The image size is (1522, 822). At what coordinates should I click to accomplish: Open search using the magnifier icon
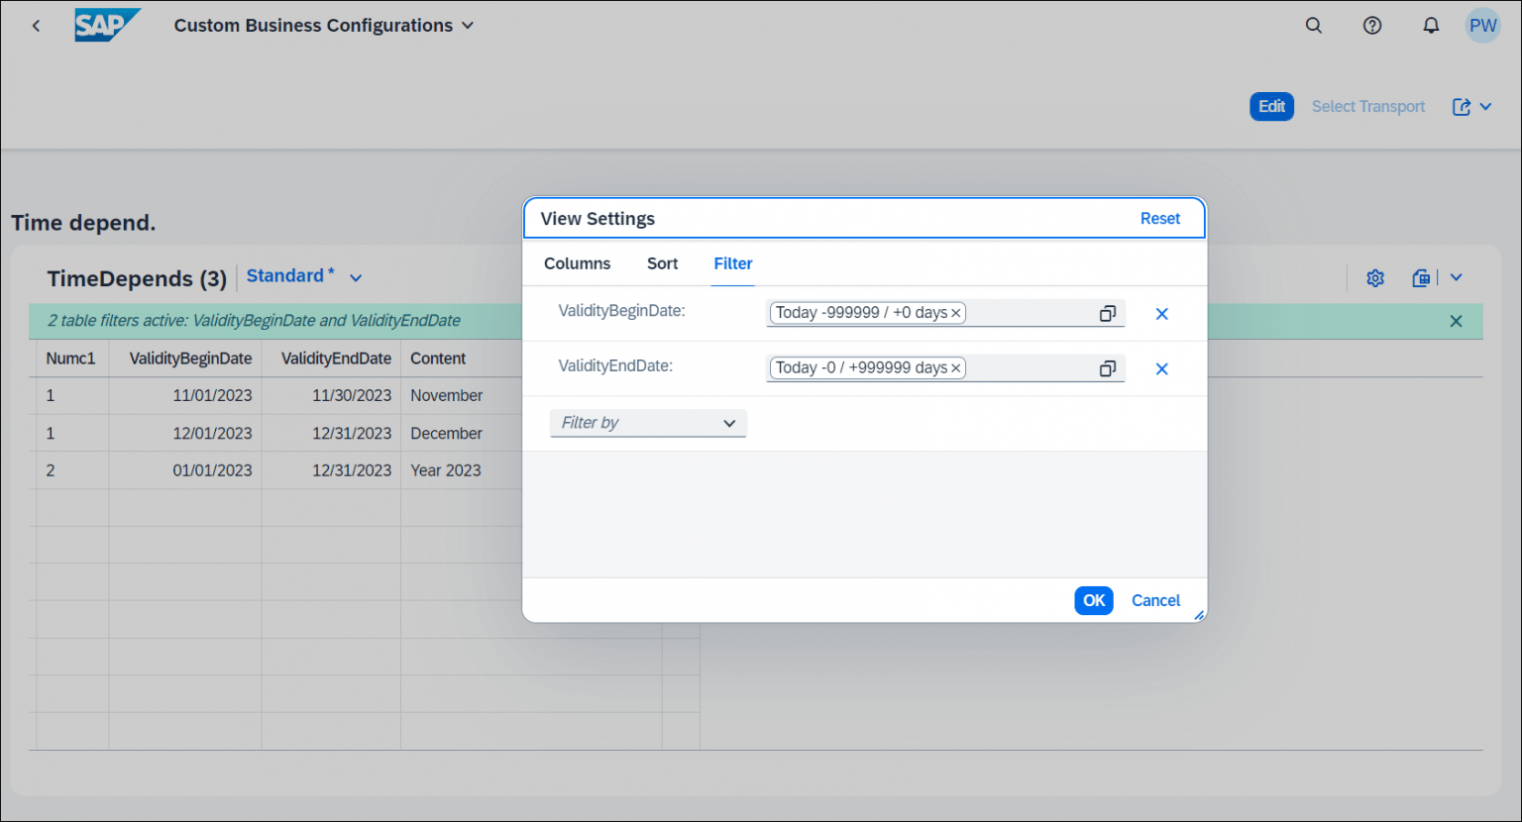point(1313,25)
